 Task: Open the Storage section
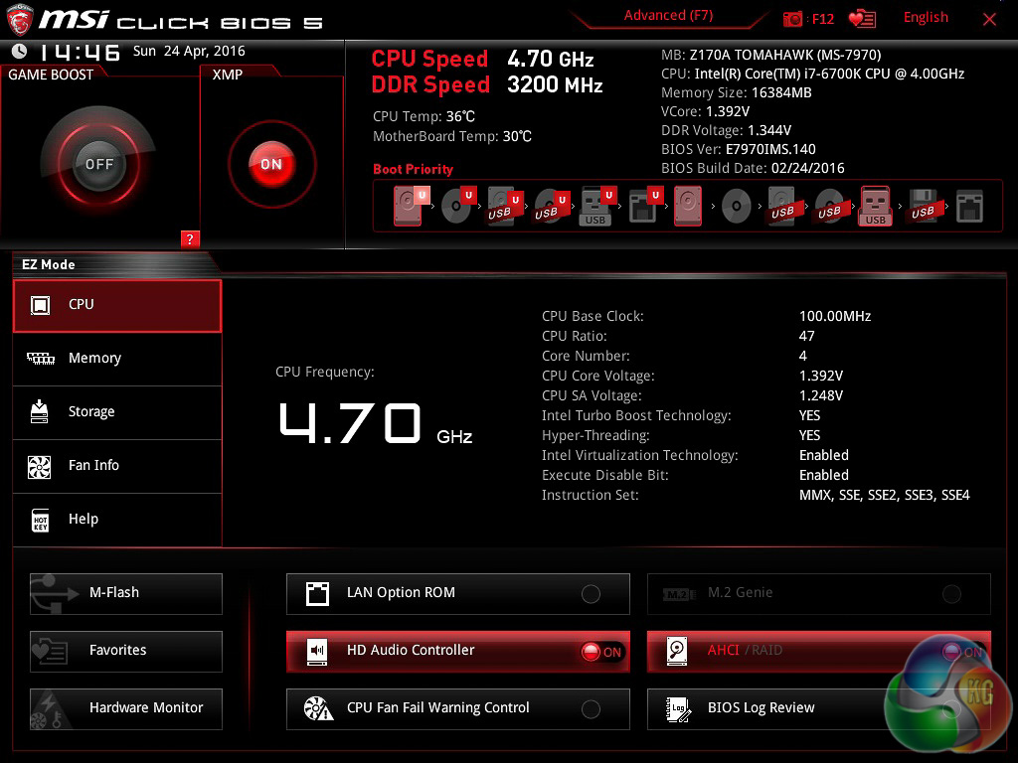pyautogui.click(x=117, y=412)
